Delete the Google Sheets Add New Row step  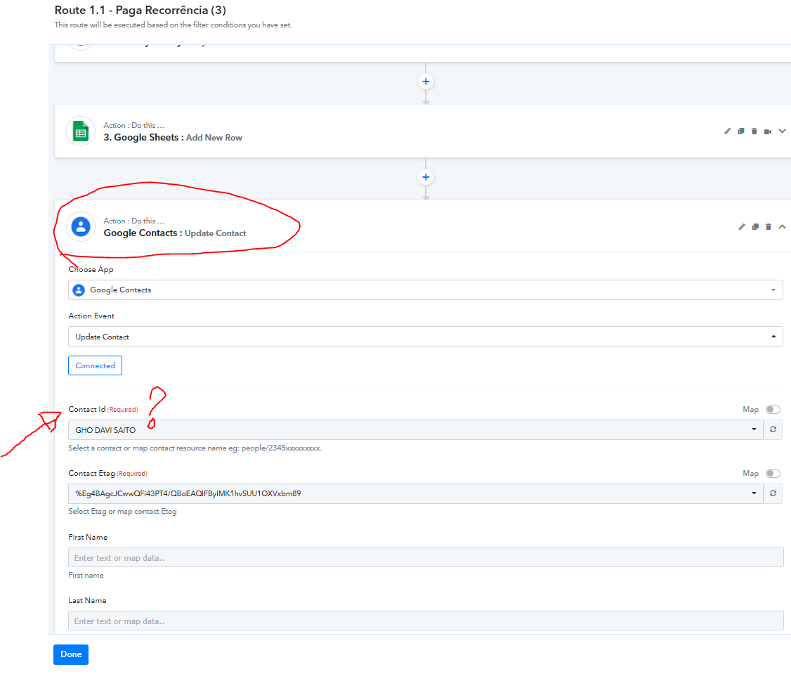[x=754, y=131]
